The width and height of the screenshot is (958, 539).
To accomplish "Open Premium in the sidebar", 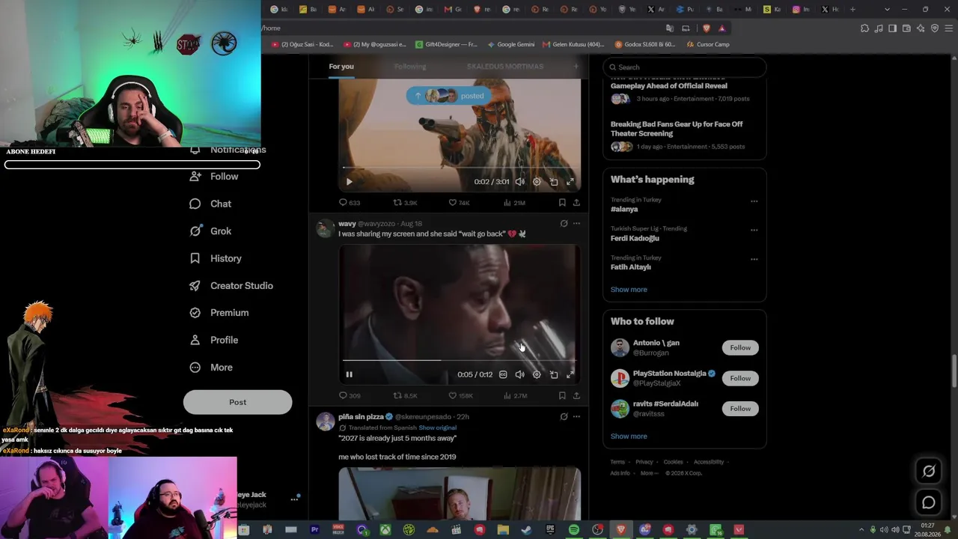I will (219, 313).
